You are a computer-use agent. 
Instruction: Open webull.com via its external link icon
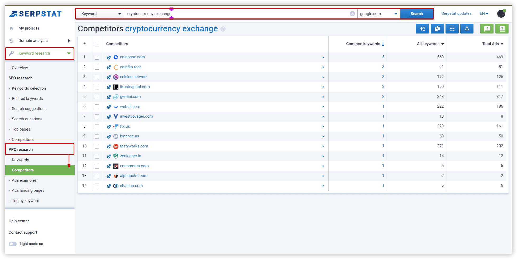pos(109,107)
